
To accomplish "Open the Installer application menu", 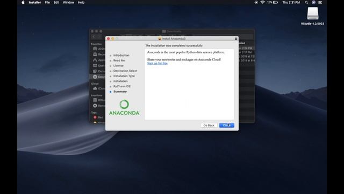I will [34, 2].
